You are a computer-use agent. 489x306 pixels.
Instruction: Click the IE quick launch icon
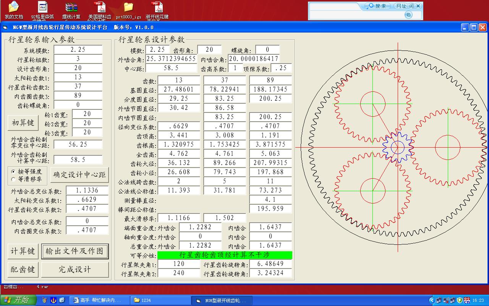pyautogui.click(x=62, y=300)
